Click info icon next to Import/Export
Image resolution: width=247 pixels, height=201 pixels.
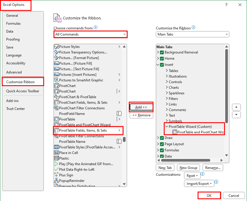(x=216, y=182)
